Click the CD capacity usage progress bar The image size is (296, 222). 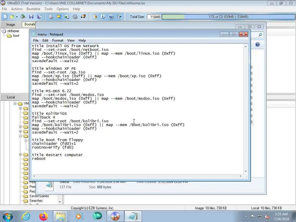coord(228,17)
